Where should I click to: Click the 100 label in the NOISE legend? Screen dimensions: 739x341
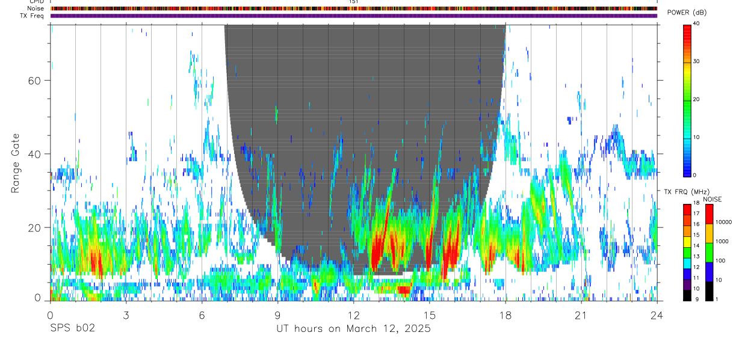click(720, 260)
